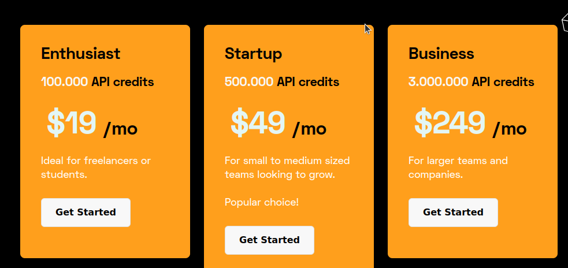Click the polygon icon in top-right corner

(x=564, y=23)
